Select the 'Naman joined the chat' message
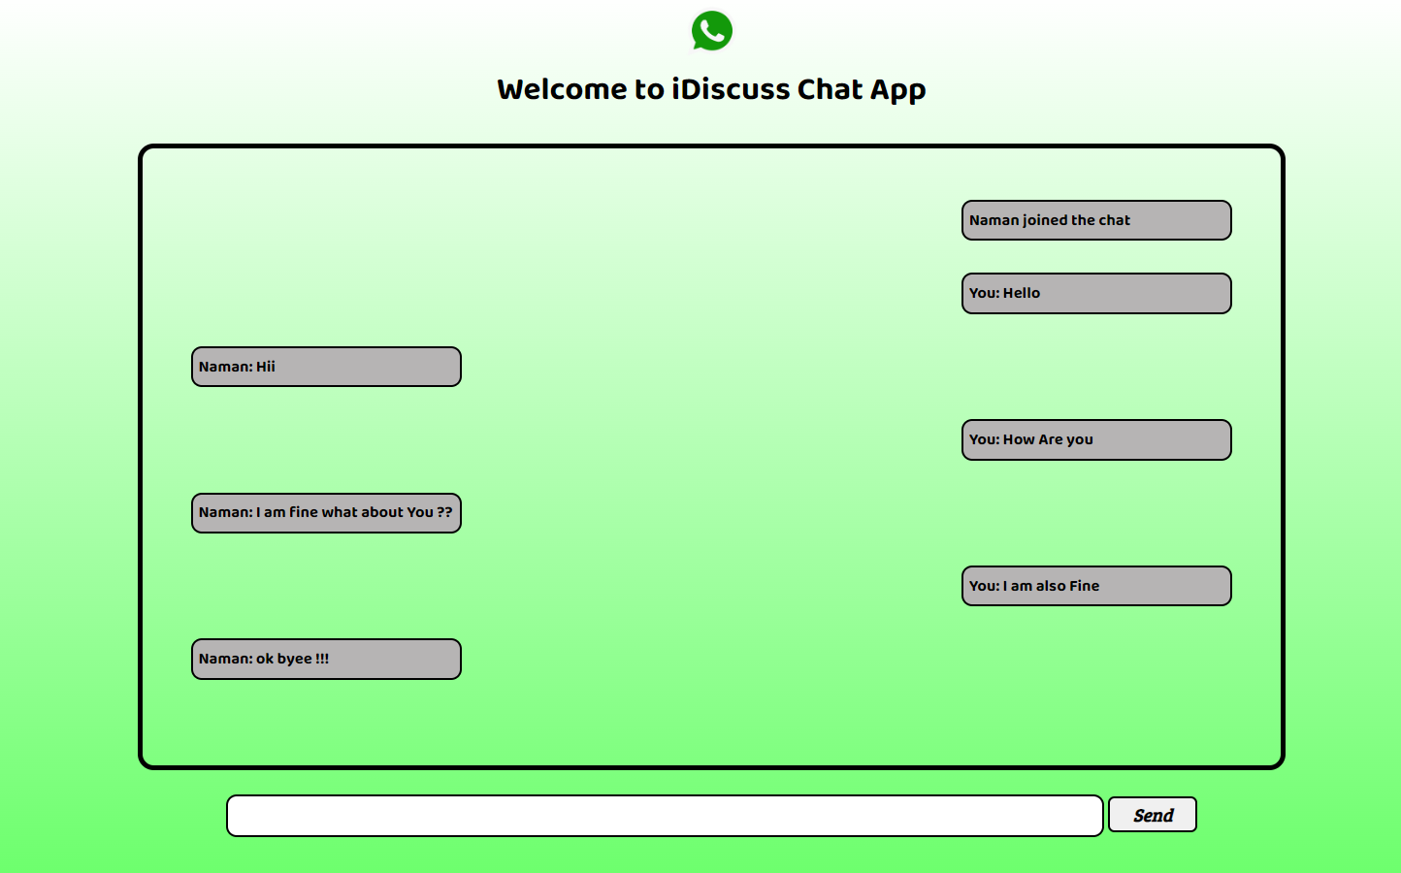Screen dimensions: 1401x873 click(1096, 220)
